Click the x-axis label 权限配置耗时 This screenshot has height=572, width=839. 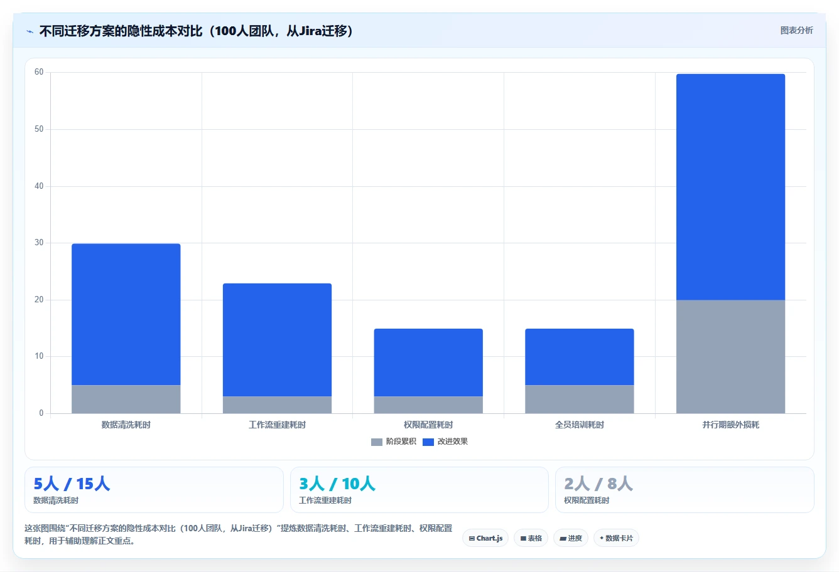[x=428, y=425]
